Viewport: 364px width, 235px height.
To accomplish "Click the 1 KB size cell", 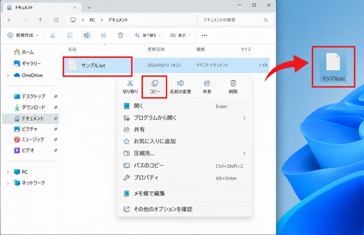I will [x=263, y=65].
